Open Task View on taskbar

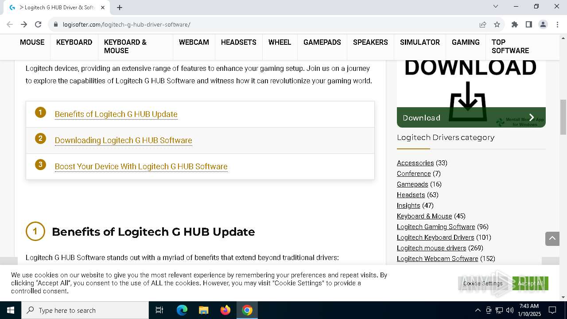159,310
